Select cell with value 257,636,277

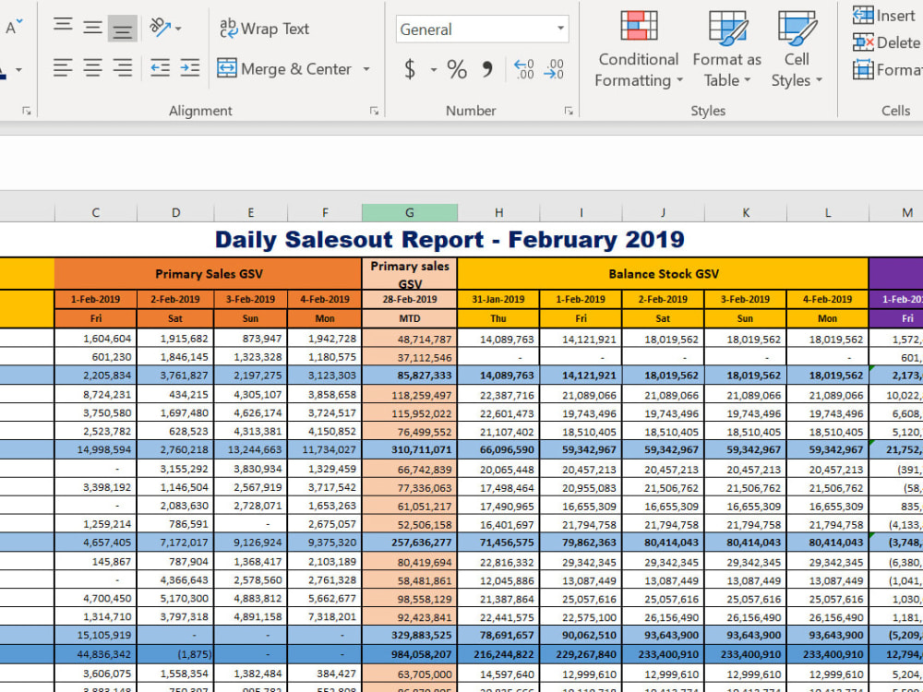click(410, 542)
